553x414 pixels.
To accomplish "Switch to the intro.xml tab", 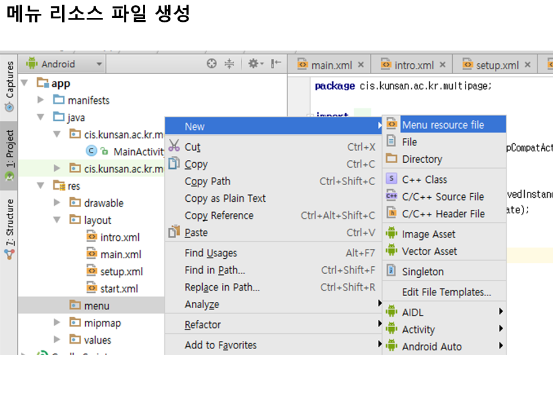I will point(414,65).
